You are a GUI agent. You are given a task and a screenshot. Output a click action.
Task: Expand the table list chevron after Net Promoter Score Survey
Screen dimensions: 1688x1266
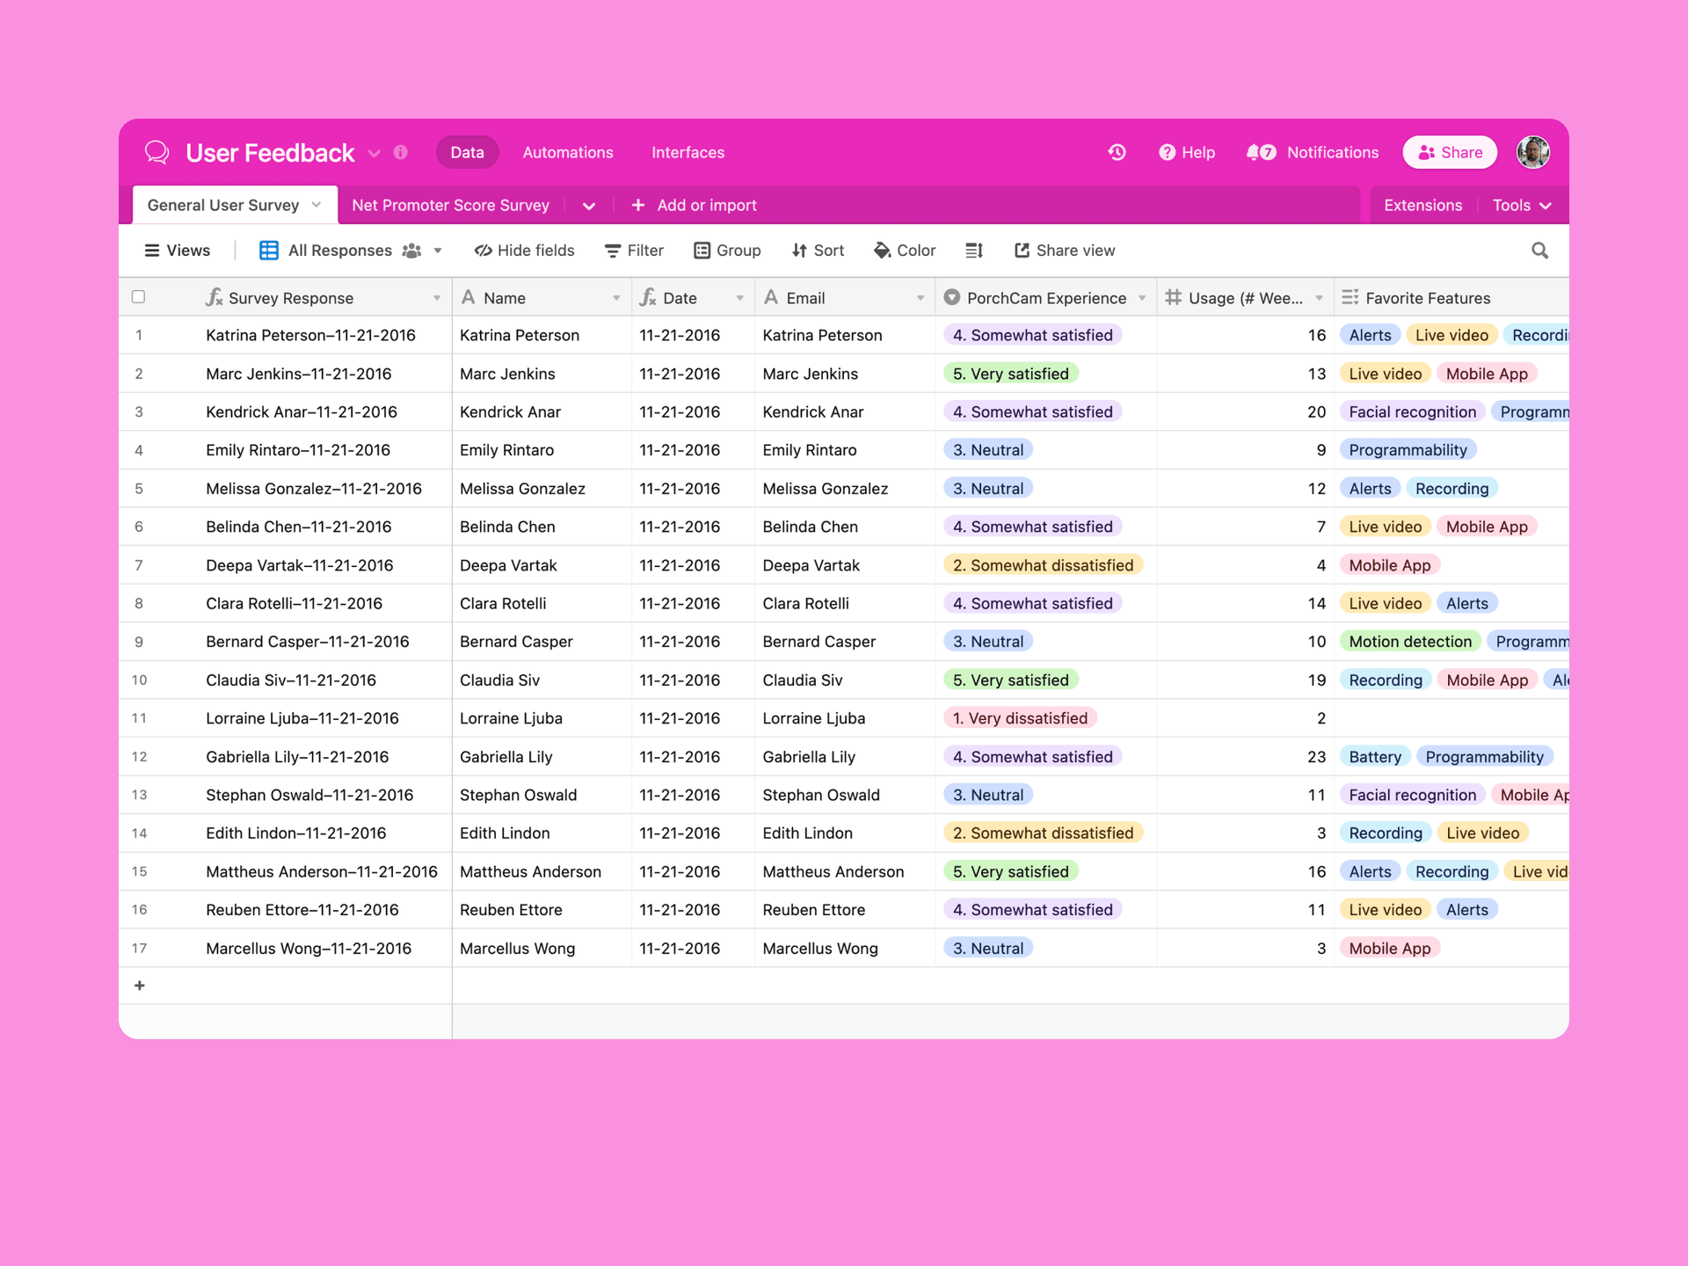pyautogui.click(x=589, y=206)
